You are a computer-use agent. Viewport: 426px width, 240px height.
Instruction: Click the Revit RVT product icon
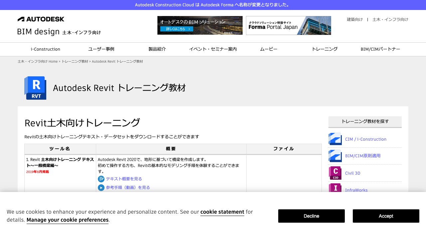35,88
